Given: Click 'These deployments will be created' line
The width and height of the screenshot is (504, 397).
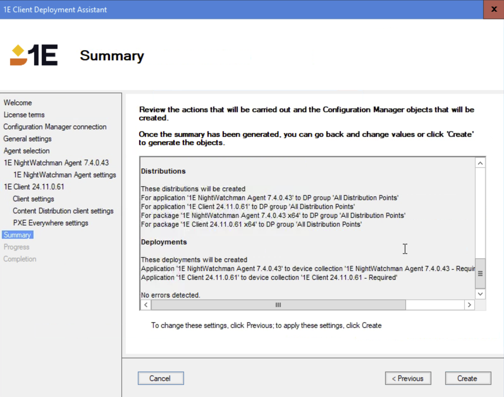Looking at the screenshot, I should [x=194, y=260].
